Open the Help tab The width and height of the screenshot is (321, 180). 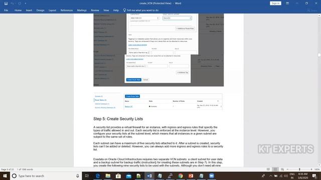coord(116,10)
